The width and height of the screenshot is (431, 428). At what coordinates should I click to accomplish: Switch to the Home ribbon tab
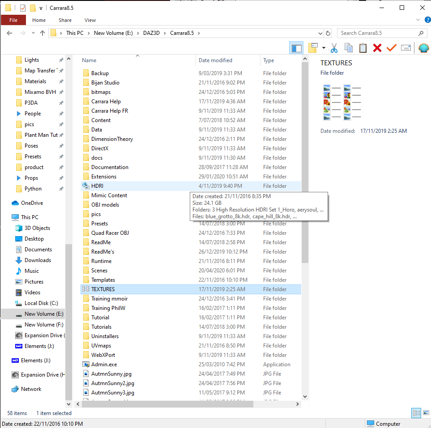click(x=39, y=20)
